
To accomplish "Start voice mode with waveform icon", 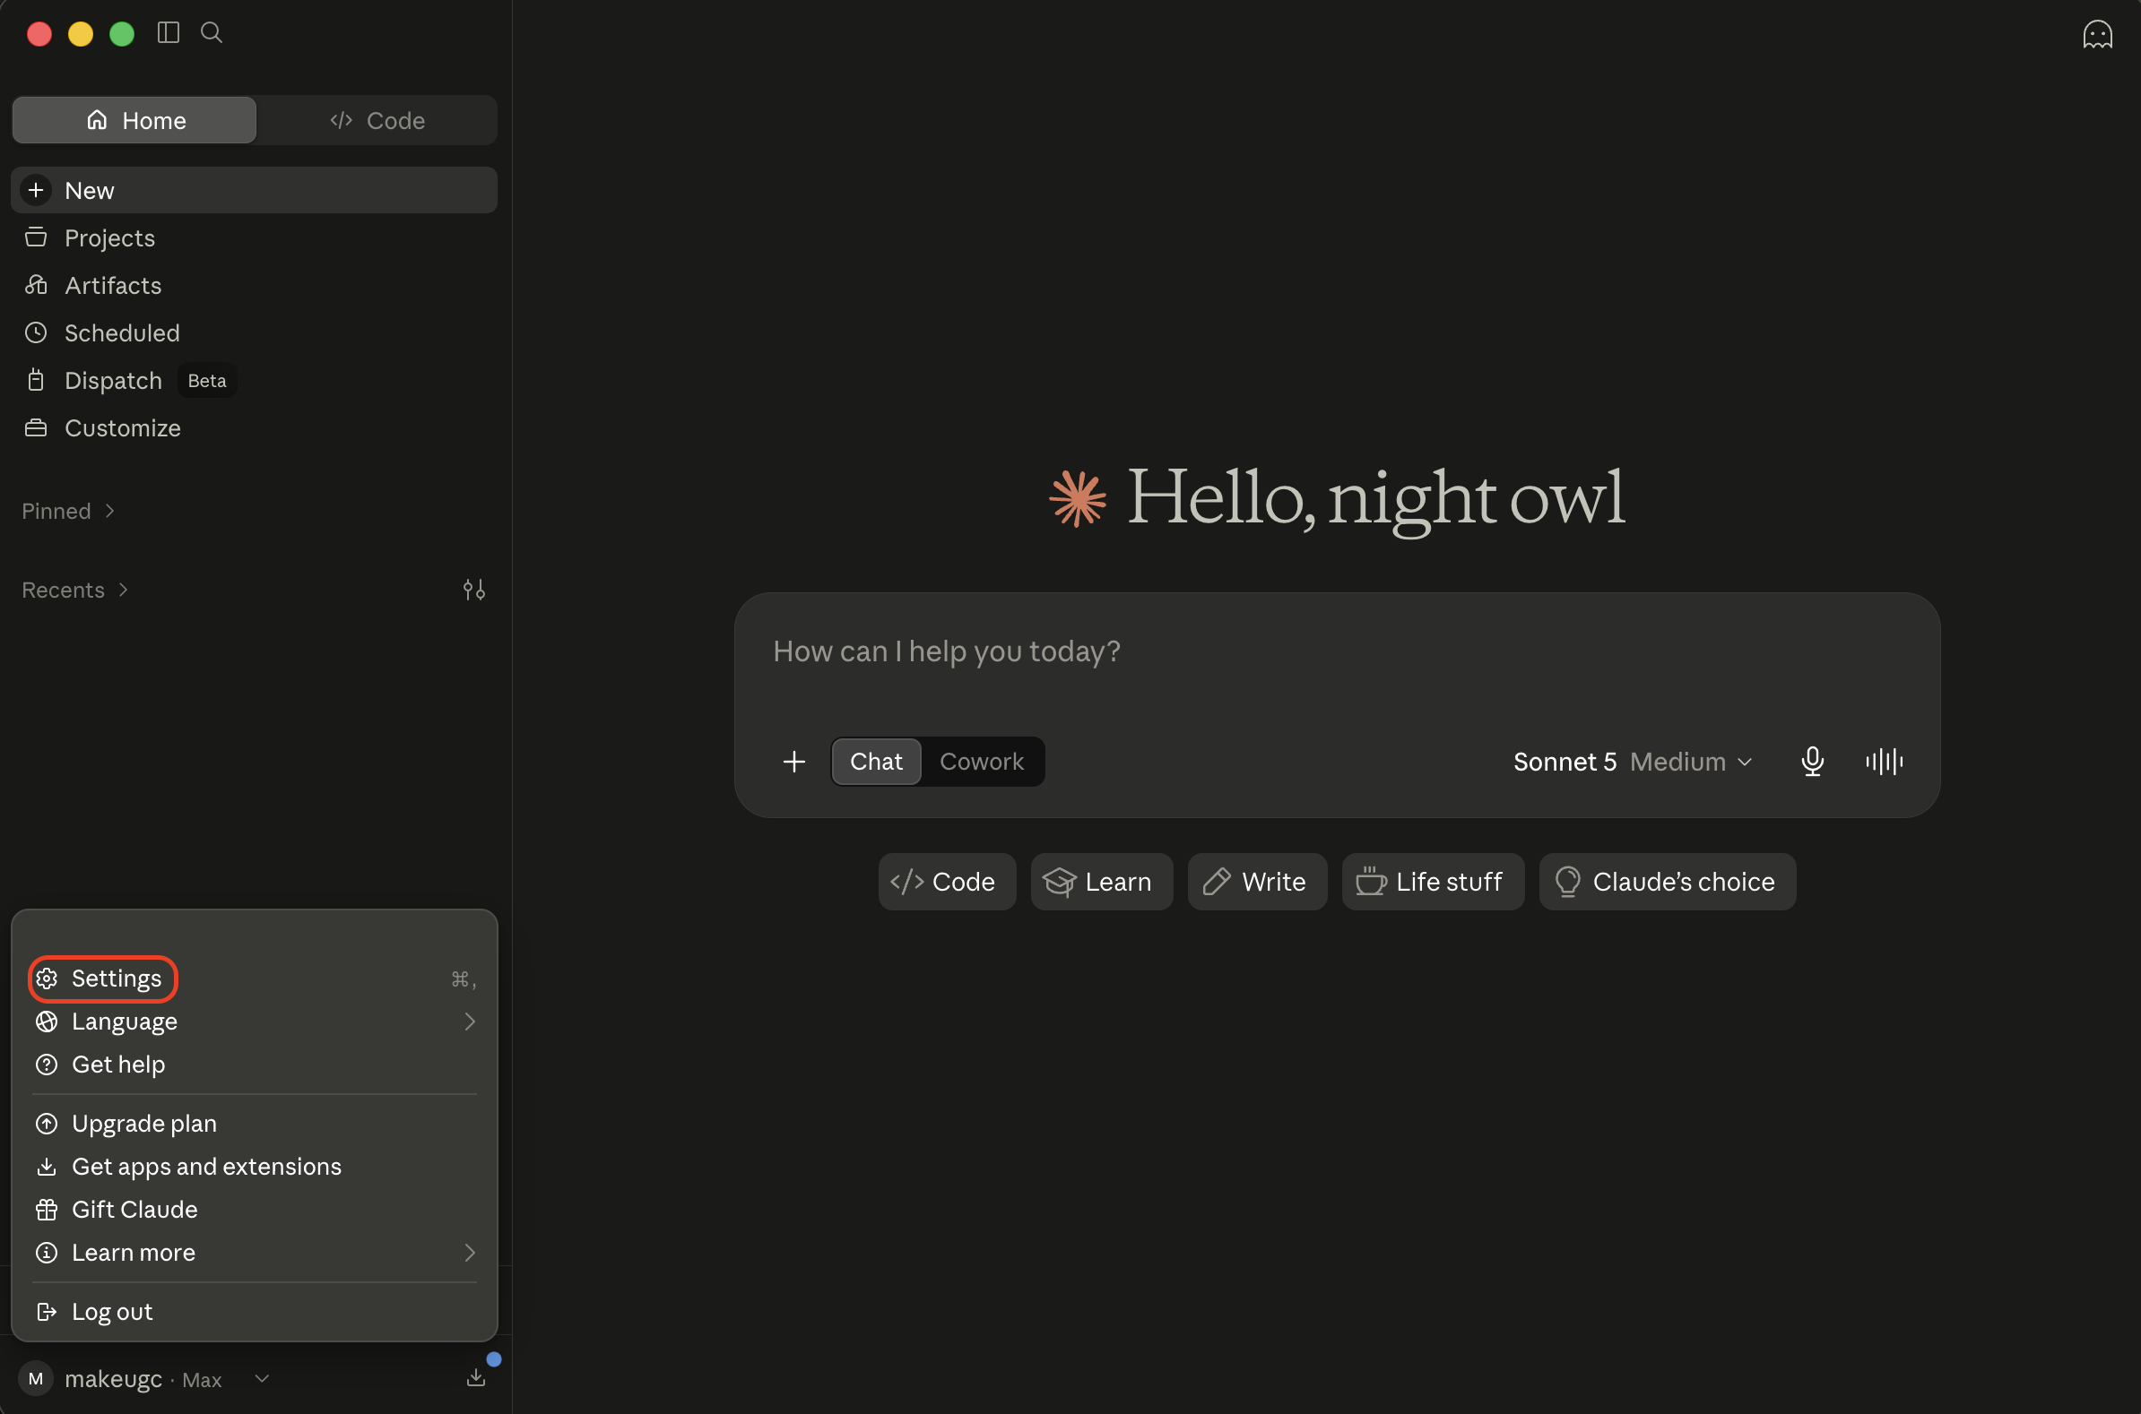I will 1884,762.
